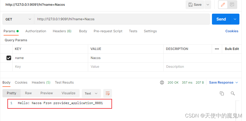
Task: Click the description cell of name row
Action: (202, 58)
